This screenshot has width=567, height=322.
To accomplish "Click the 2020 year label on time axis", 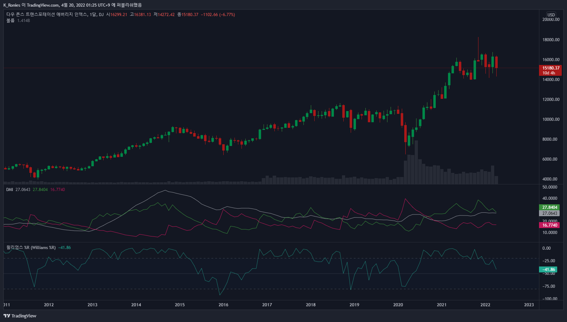I will [x=398, y=305].
